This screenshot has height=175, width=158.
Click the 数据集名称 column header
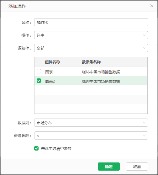pyautogui.click(x=114, y=62)
